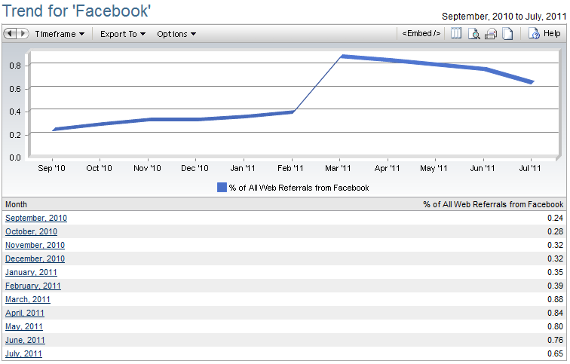Click the legend label for Facebook referrals
This screenshot has width=570, height=364.
point(299,188)
